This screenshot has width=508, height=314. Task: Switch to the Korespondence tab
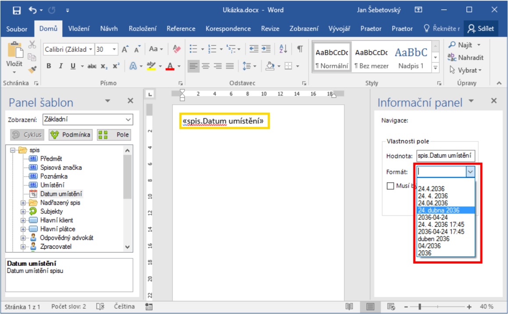pos(228,28)
